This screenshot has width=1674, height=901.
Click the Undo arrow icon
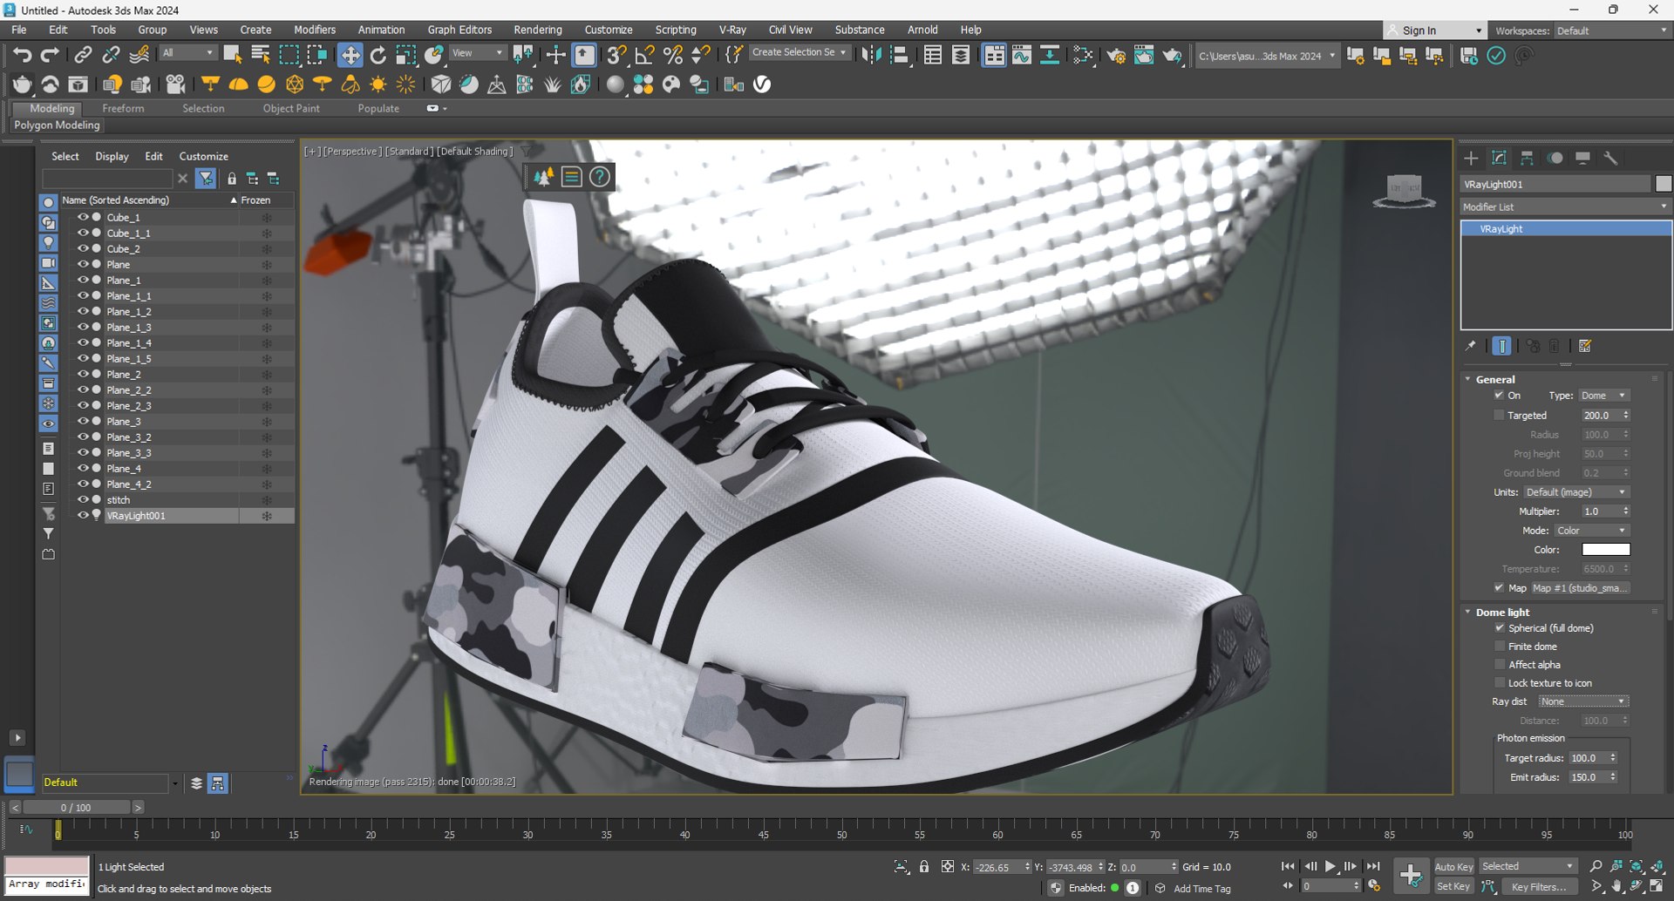point(22,56)
